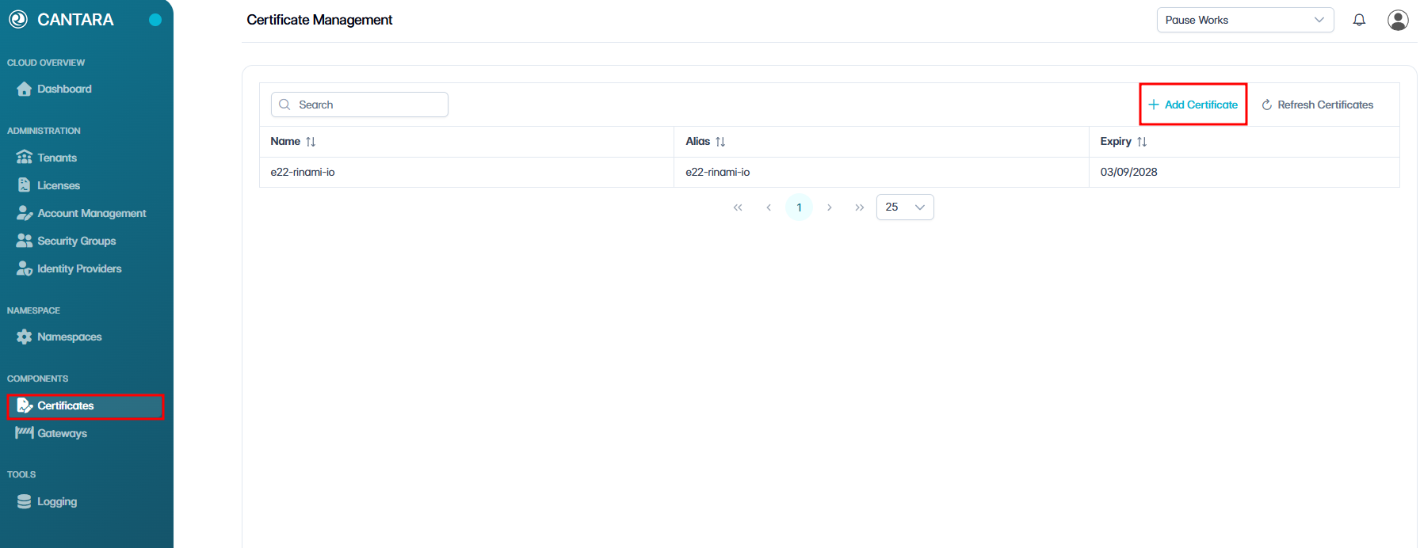Click the Security Groups people icon
This screenshot has width=1420, height=548.
25,241
